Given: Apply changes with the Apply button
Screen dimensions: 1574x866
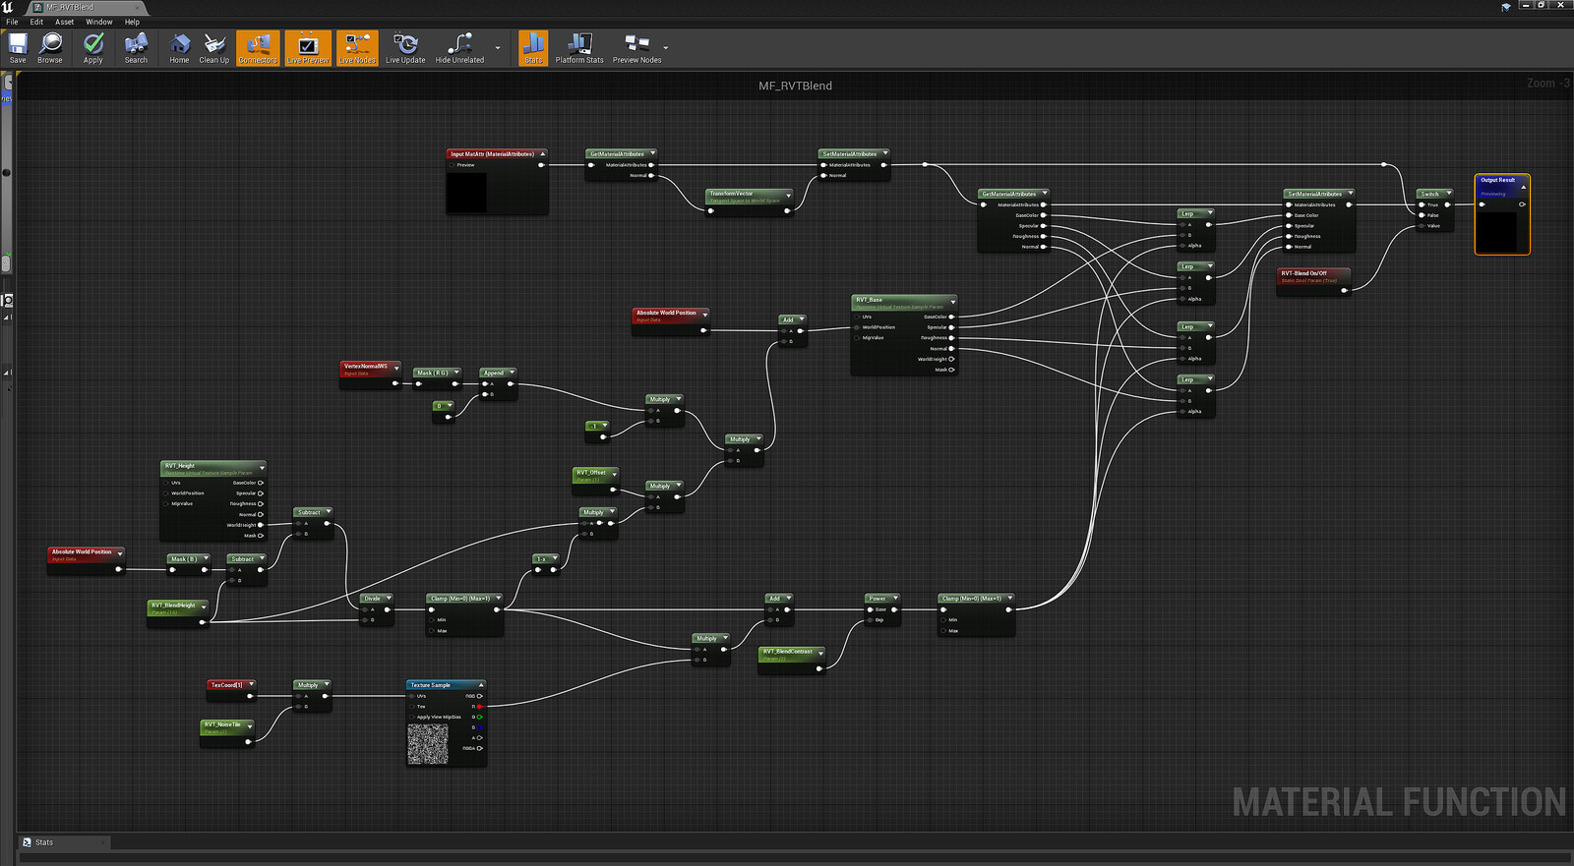Looking at the screenshot, I should click(x=93, y=47).
